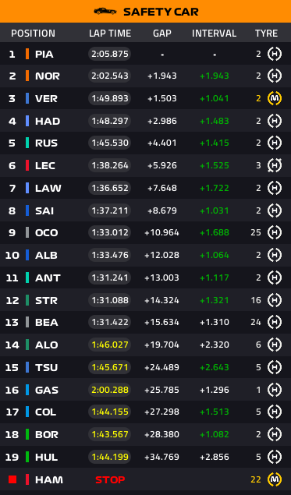Click the red stopped square beside HAM
Screen dimensions: 291x495
point(12,479)
